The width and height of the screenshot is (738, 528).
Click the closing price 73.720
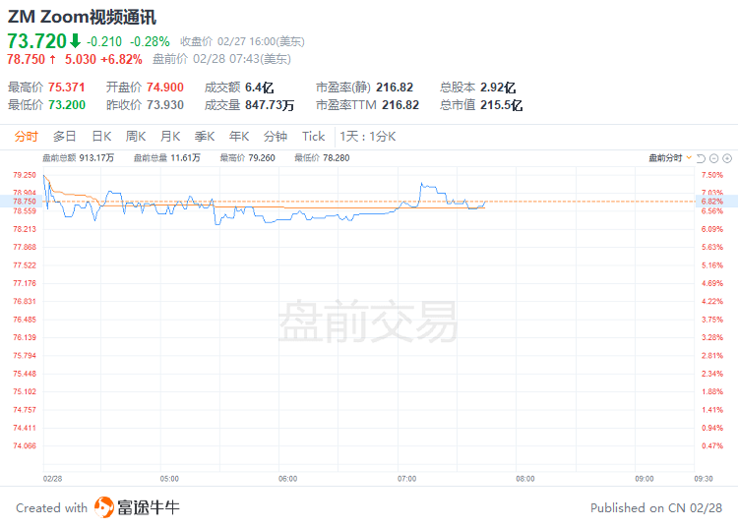pos(36,41)
